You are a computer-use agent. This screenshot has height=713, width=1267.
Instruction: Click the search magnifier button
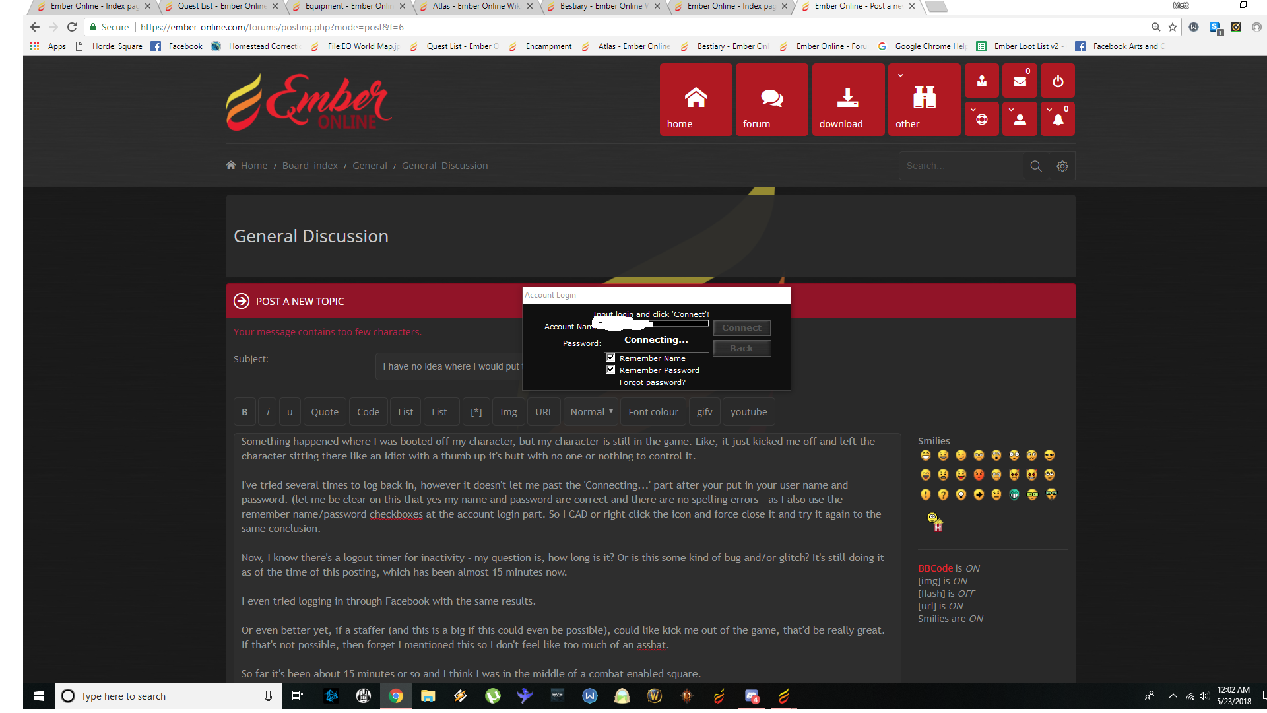click(x=1035, y=166)
